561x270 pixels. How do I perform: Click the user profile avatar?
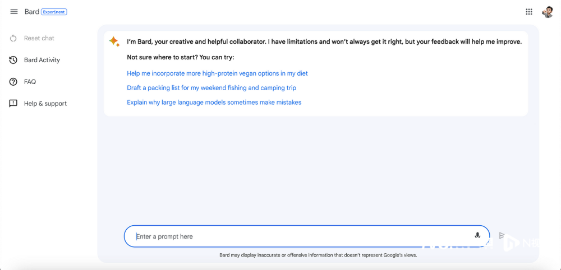(548, 12)
